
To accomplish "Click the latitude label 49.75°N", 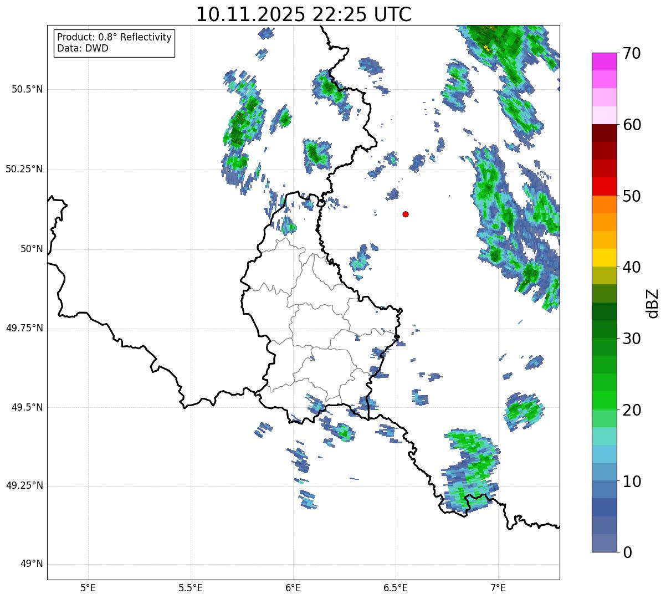I will [24, 328].
